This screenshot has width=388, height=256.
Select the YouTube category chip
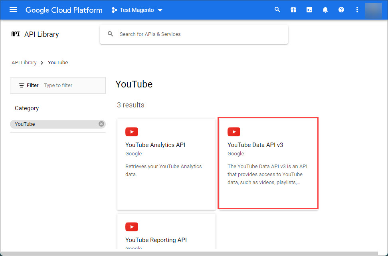tap(58, 124)
